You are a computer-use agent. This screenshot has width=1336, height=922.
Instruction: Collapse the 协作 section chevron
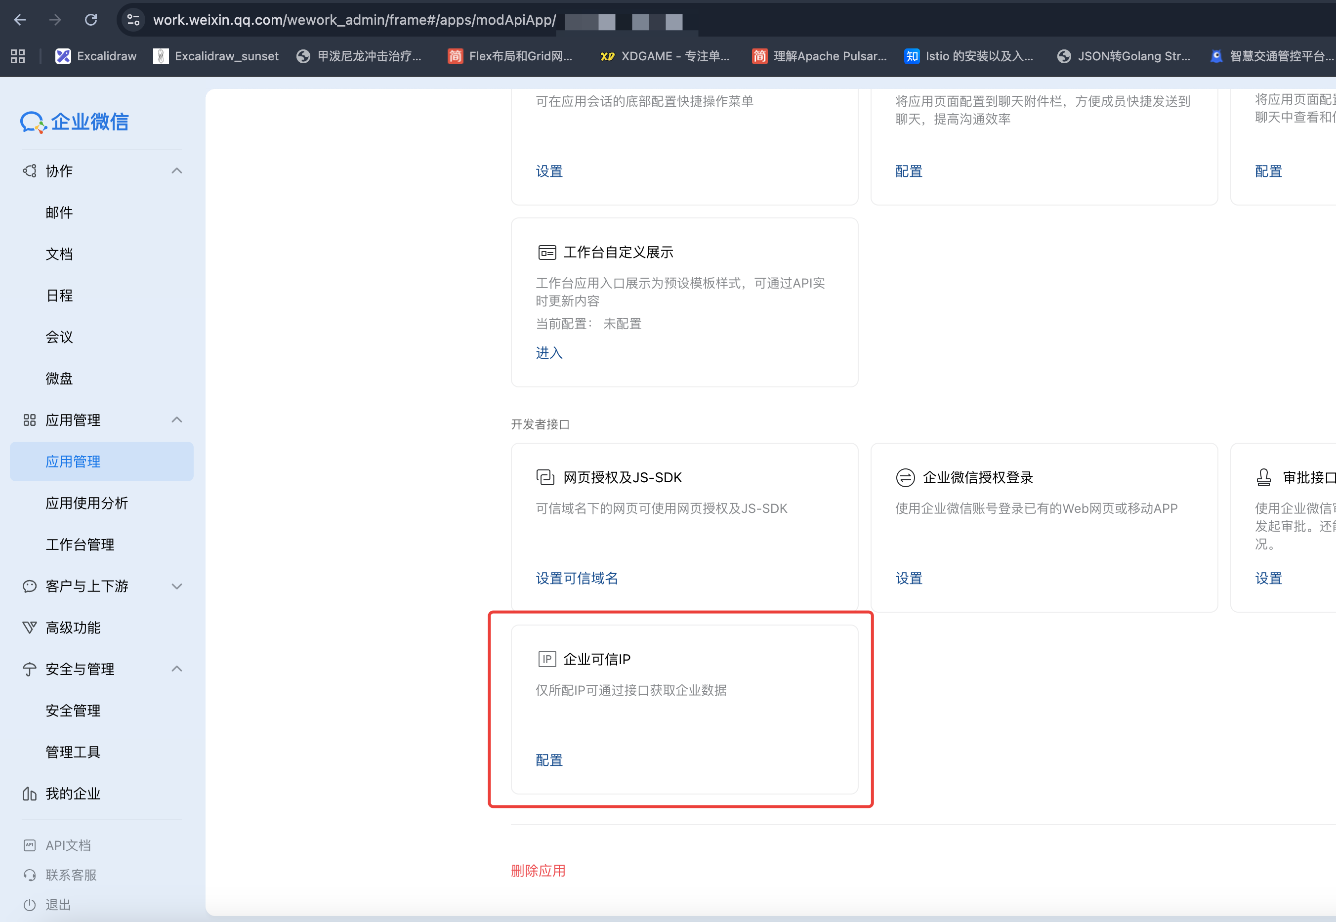(x=177, y=171)
